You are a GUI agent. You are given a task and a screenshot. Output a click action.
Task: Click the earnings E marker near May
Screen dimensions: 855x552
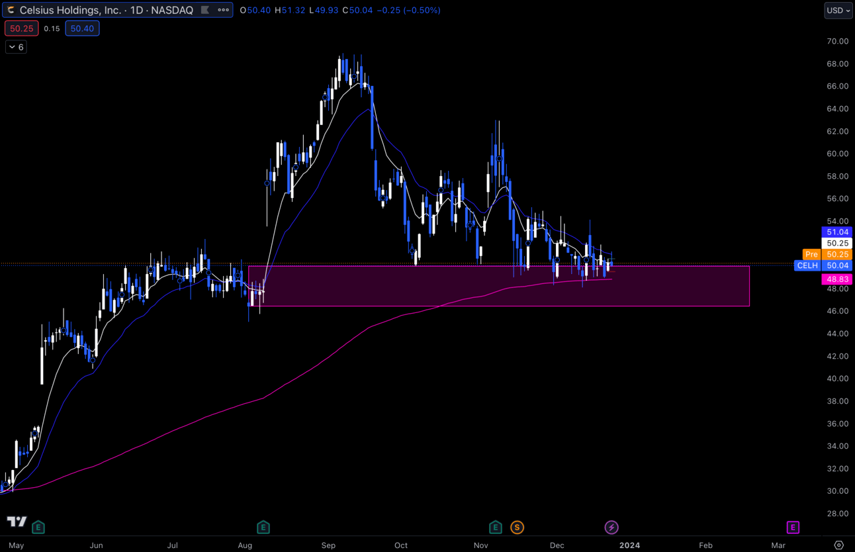coord(38,528)
